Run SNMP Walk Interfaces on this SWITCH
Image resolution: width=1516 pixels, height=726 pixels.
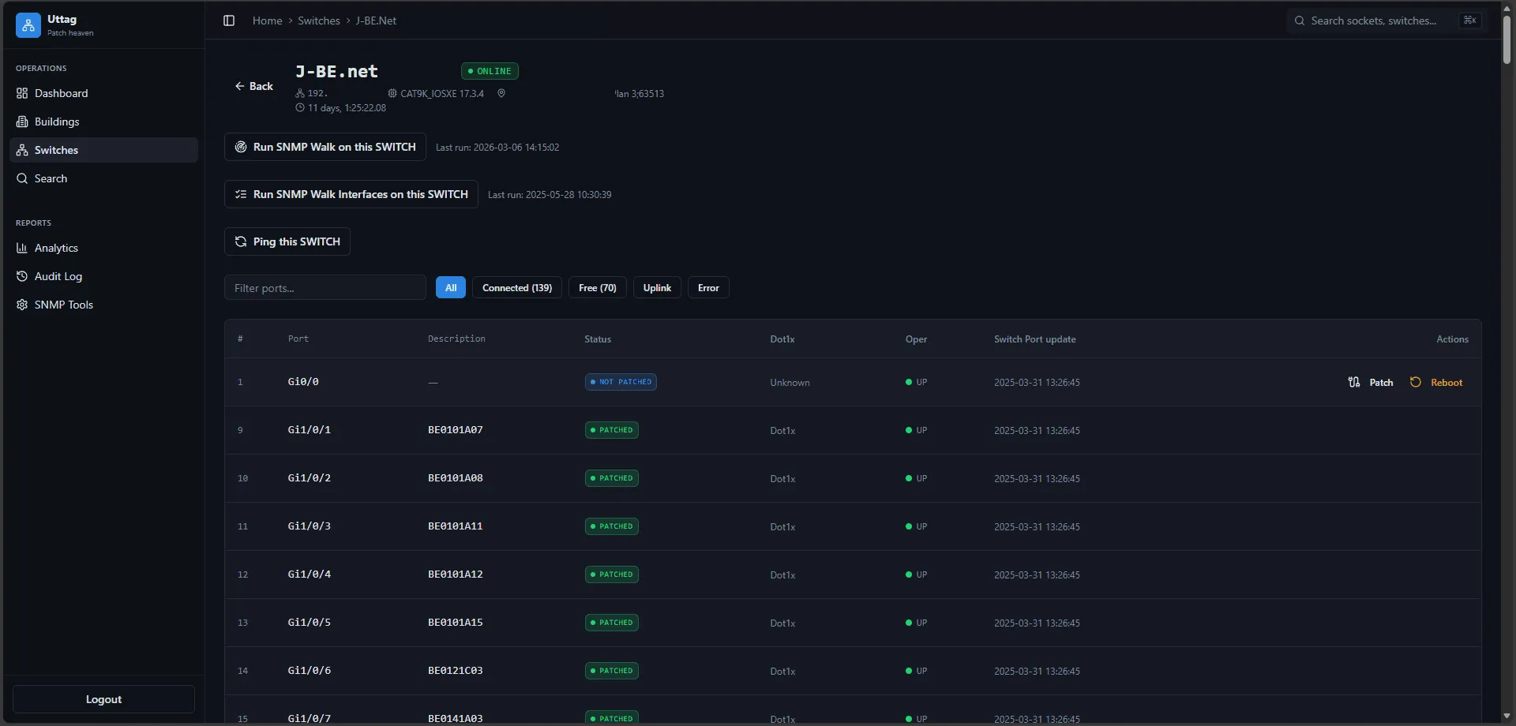[351, 194]
